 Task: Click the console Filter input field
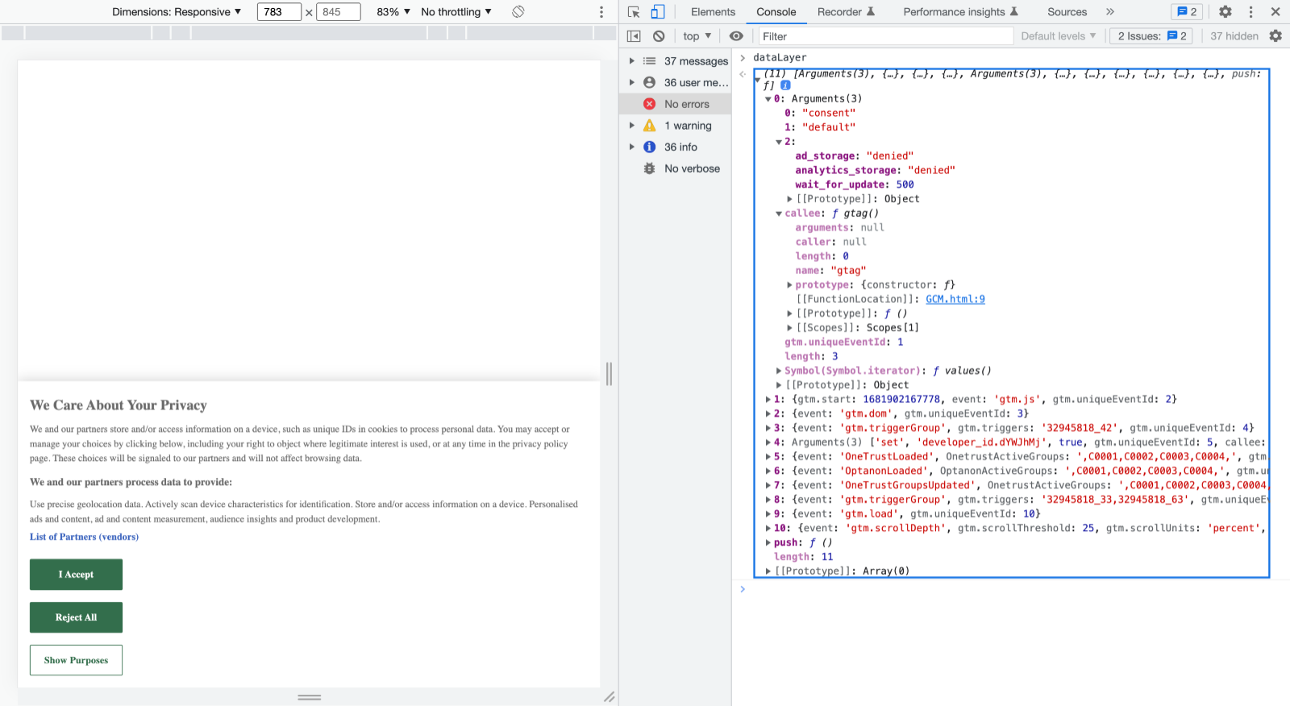click(884, 36)
